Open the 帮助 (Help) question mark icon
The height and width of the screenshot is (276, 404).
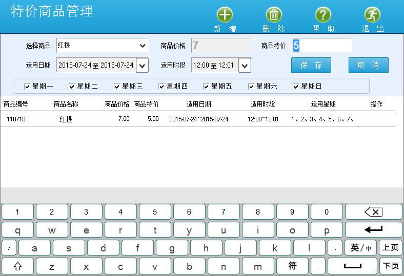[323, 15]
